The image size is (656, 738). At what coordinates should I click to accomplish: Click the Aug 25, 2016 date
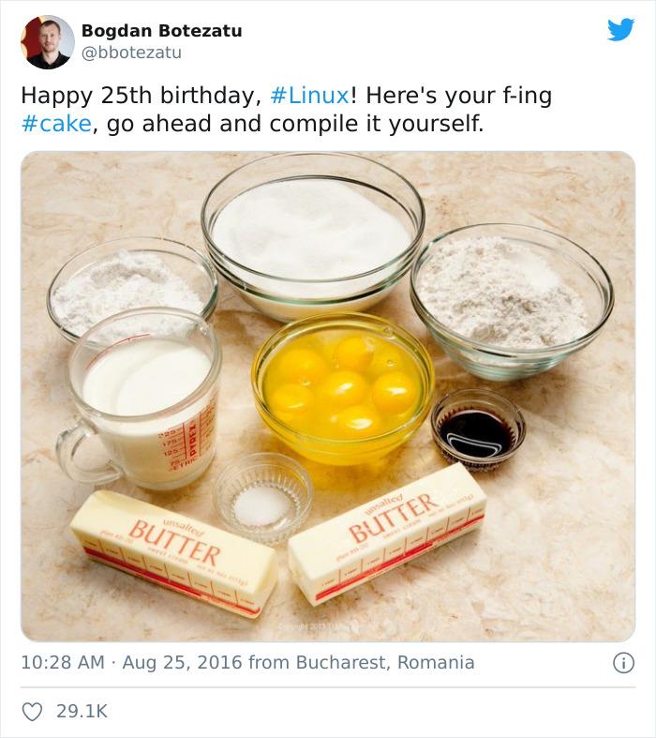(182, 663)
